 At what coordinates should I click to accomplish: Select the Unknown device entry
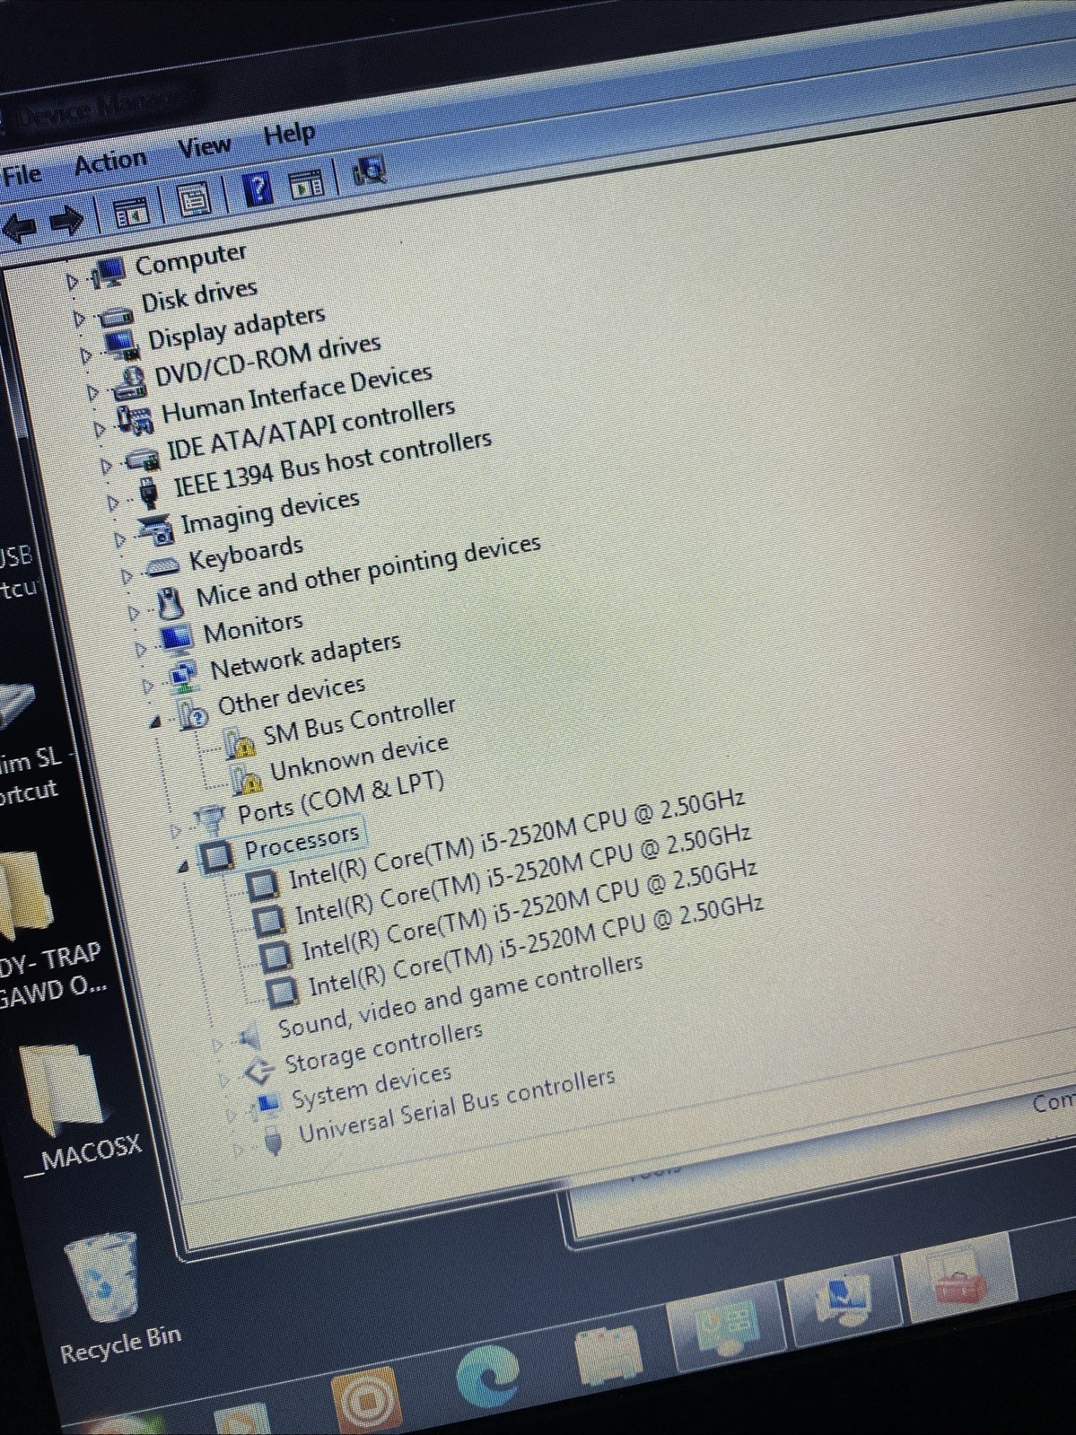pos(359,758)
